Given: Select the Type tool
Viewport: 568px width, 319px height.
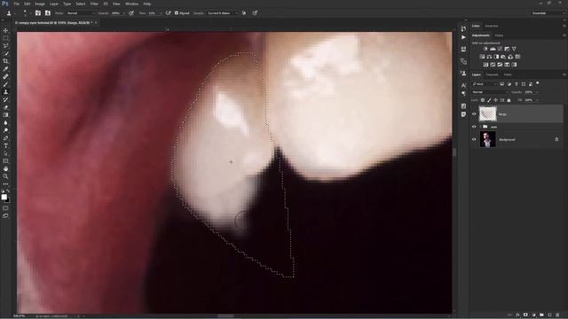Looking at the screenshot, I should point(5,145).
